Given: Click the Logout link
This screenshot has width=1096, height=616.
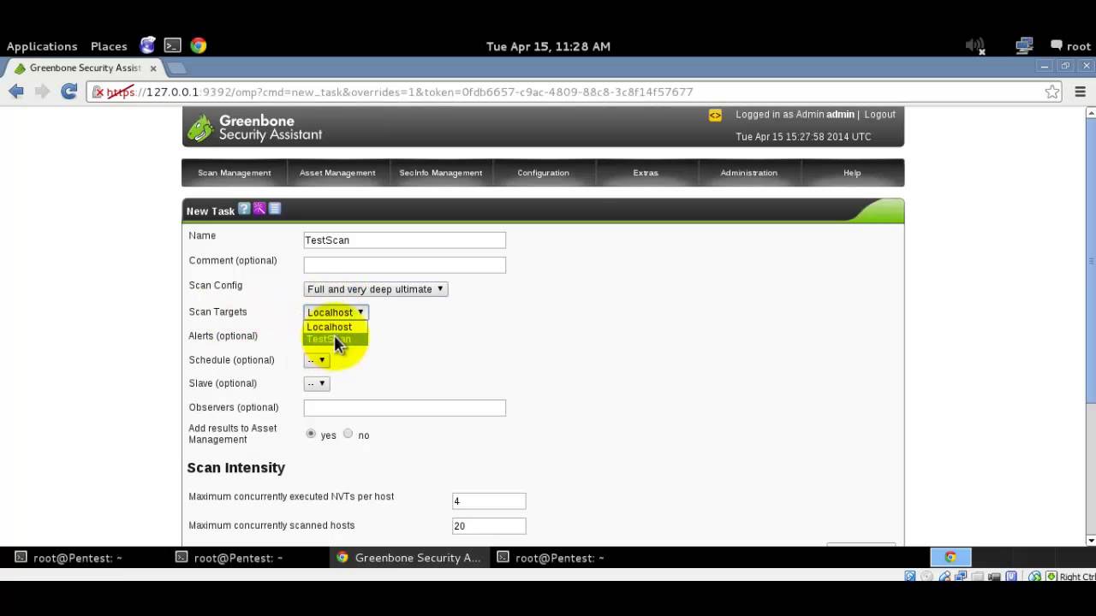Looking at the screenshot, I should [880, 115].
